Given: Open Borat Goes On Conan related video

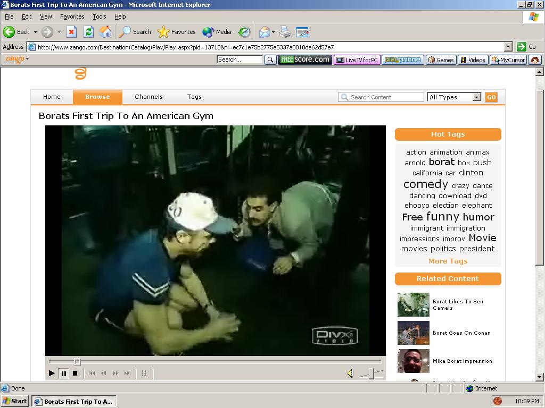Looking at the screenshot, I should pyautogui.click(x=461, y=333).
